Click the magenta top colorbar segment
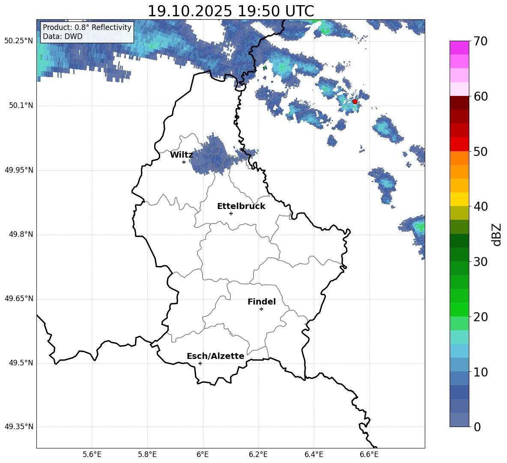 [459, 48]
